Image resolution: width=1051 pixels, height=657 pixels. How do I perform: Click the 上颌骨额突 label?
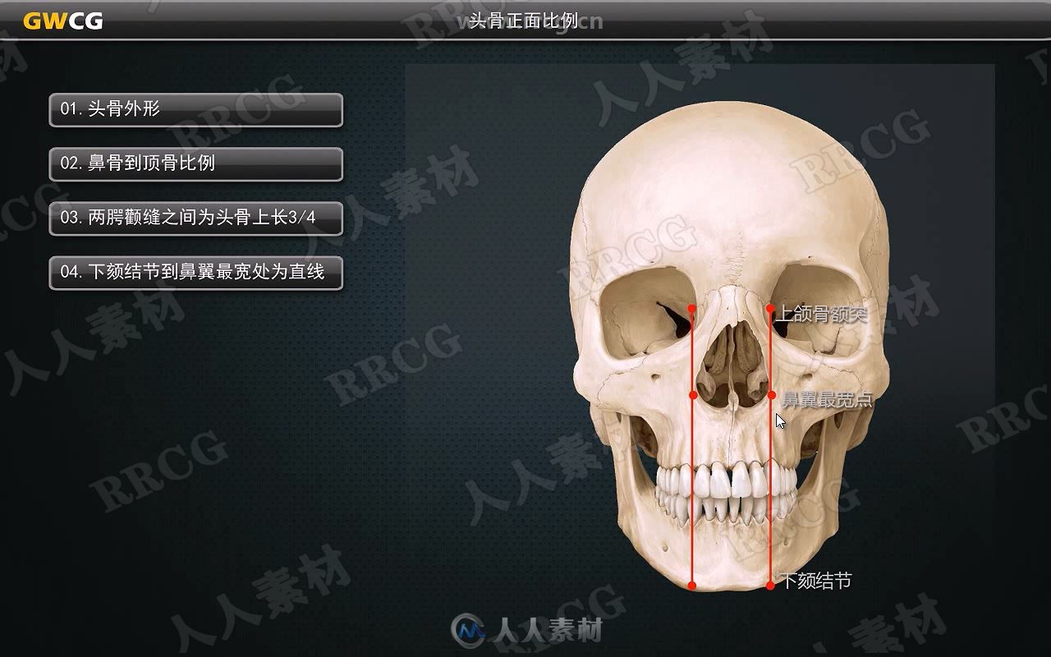click(823, 313)
